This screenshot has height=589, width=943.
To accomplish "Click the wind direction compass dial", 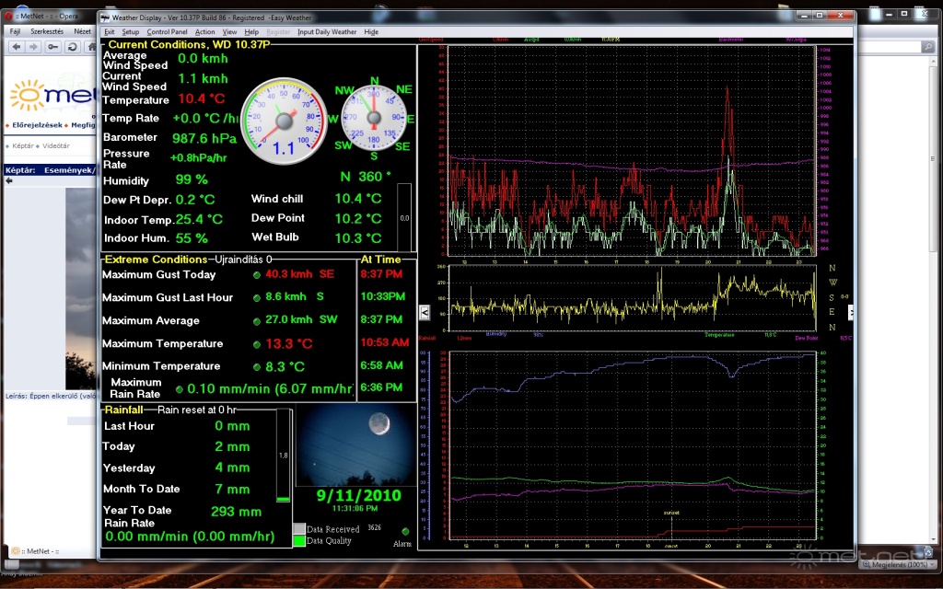I will [x=374, y=117].
